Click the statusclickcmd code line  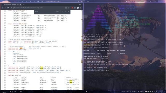click(34, 72)
